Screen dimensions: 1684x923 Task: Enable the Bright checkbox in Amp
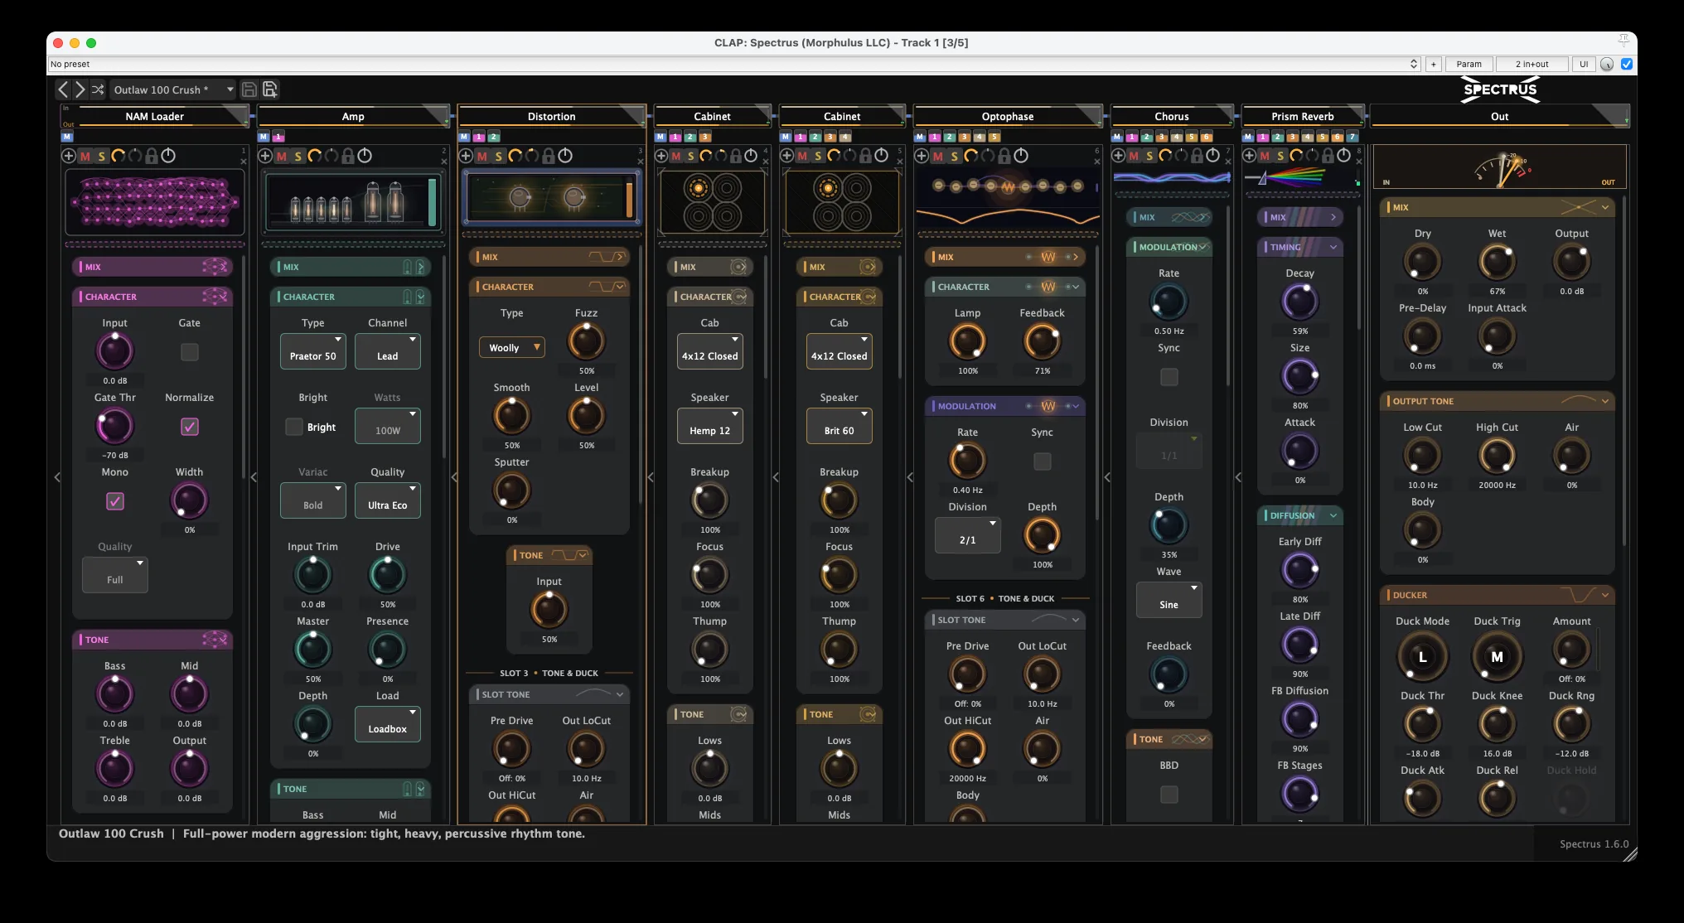[x=294, y=427]
